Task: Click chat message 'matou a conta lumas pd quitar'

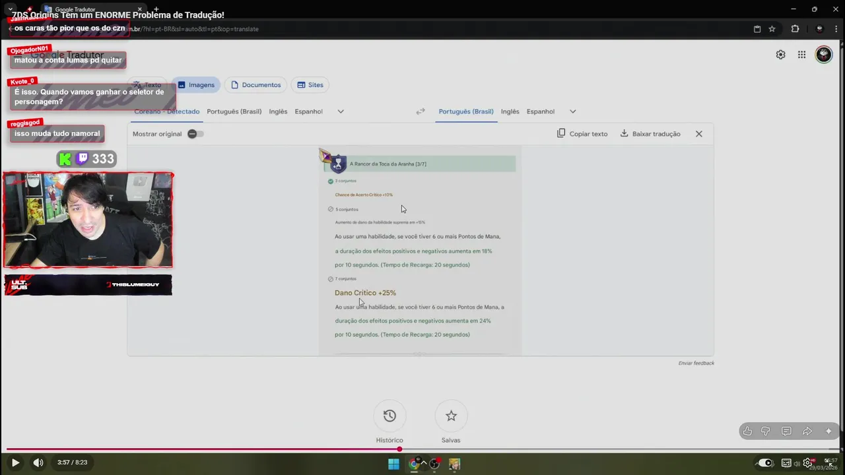Action: pos(68,60)
